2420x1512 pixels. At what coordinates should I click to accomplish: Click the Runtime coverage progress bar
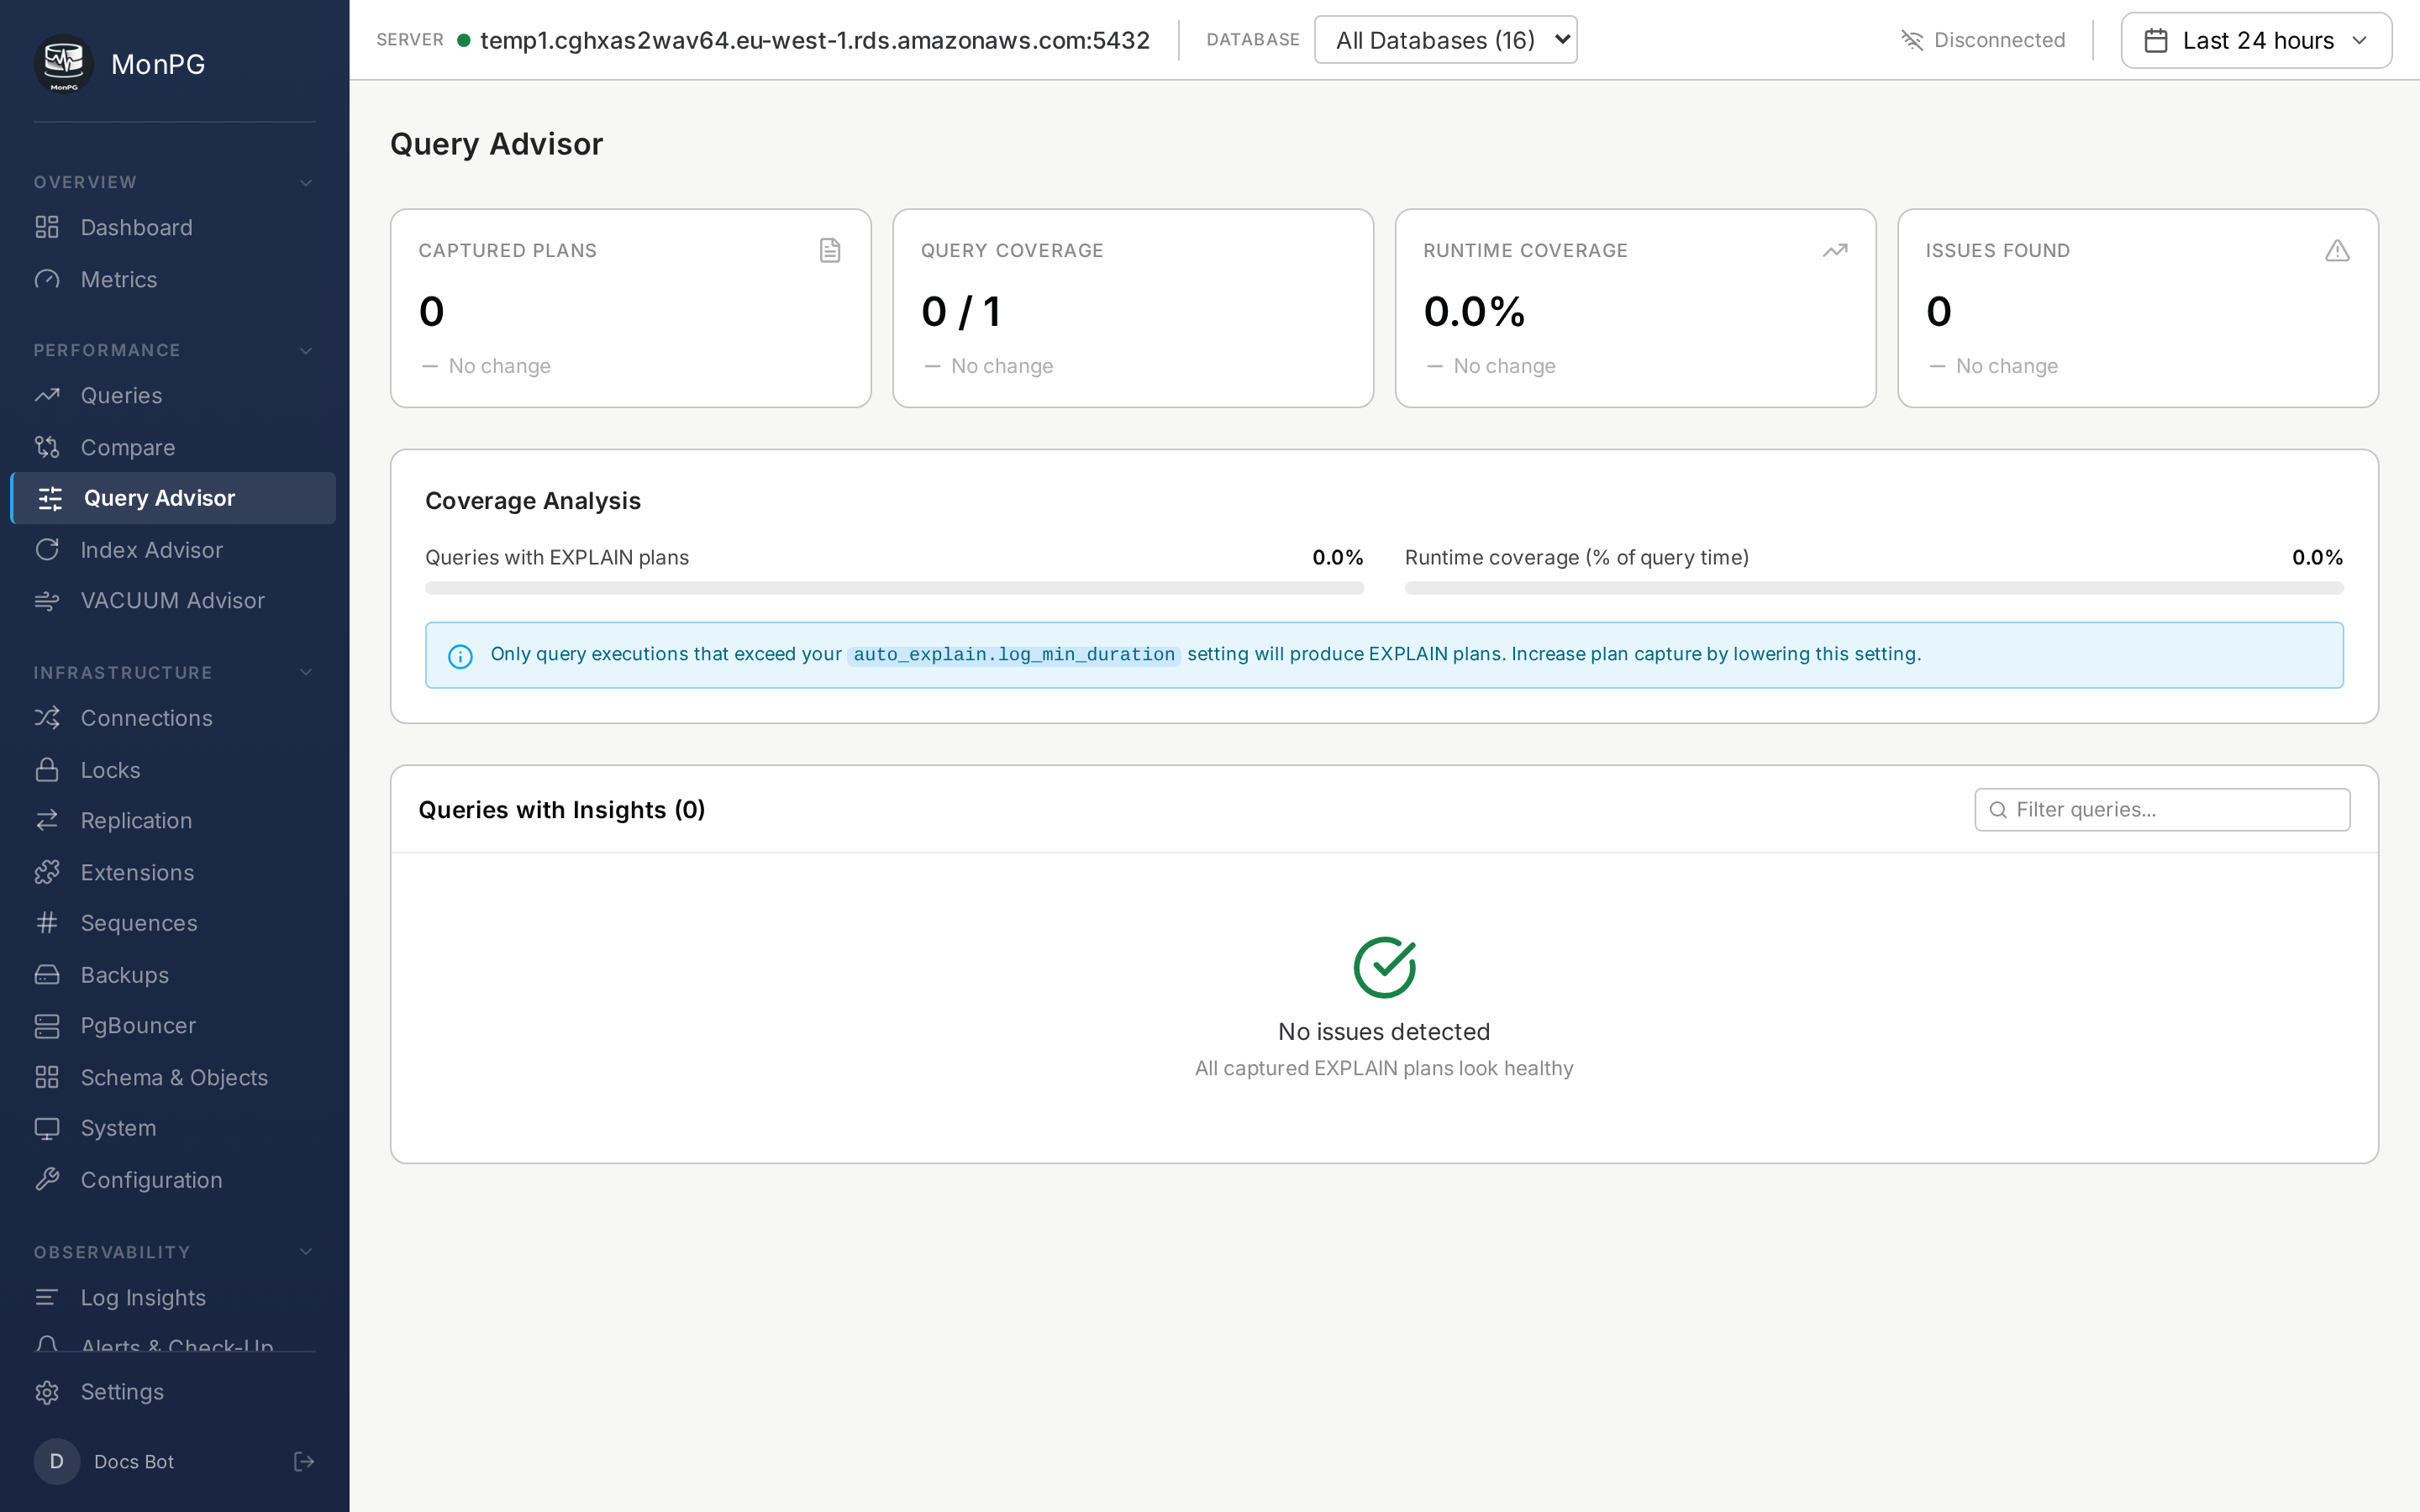(x=1874, y=588)
